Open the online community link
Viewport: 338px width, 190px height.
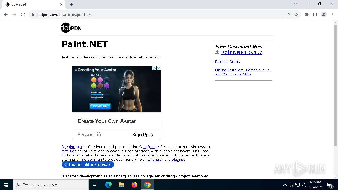pyautogui.click(x=91, y=159)
